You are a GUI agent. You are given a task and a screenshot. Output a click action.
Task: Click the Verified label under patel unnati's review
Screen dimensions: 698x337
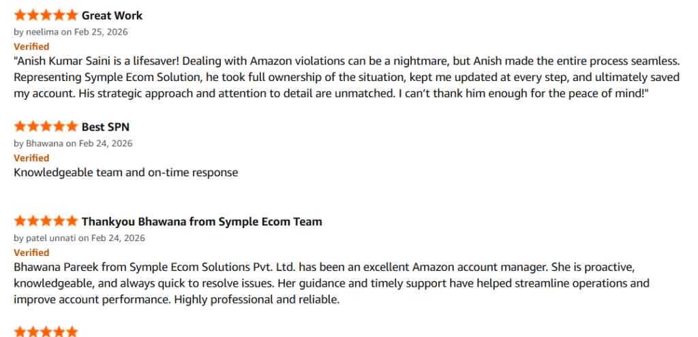pyautogui.click(x=31, y=253)
